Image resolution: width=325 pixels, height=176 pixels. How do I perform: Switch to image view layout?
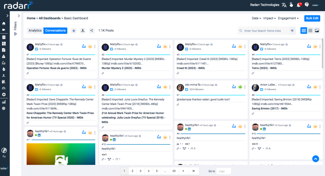(x=317, y=31)
